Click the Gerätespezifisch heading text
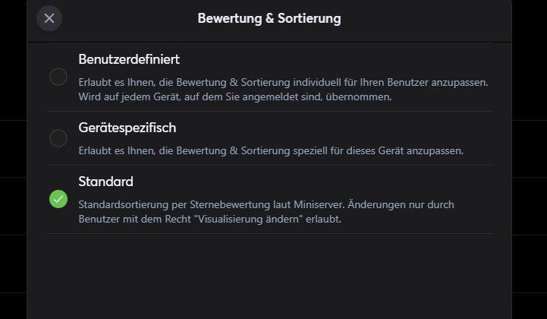Image resolution: width=547 pixels, height=319 pixels. [127, 128]
